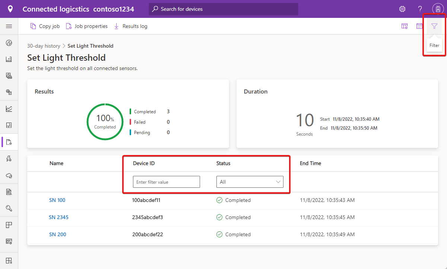Open Data explorer chart icon in sidebar
The image size is (447, 269).
[x=9, y=109]
